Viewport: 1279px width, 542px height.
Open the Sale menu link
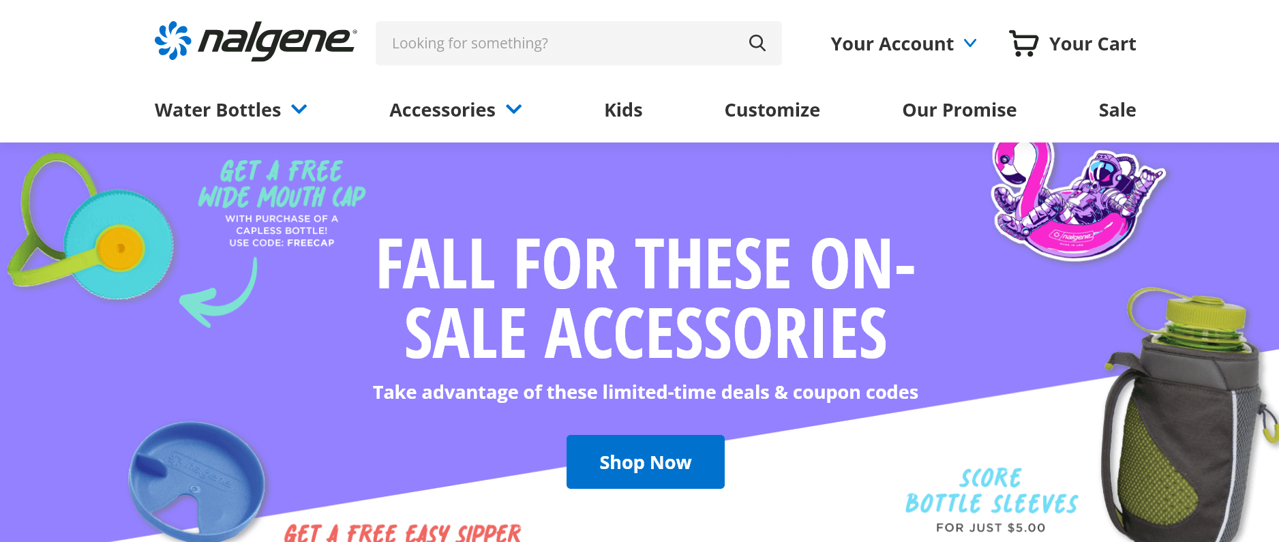1117,110
